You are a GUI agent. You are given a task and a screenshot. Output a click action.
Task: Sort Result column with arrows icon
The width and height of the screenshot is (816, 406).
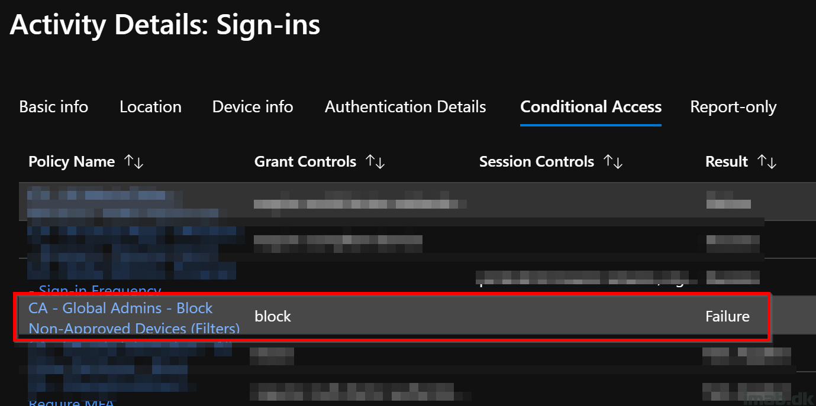click(767, 162)
